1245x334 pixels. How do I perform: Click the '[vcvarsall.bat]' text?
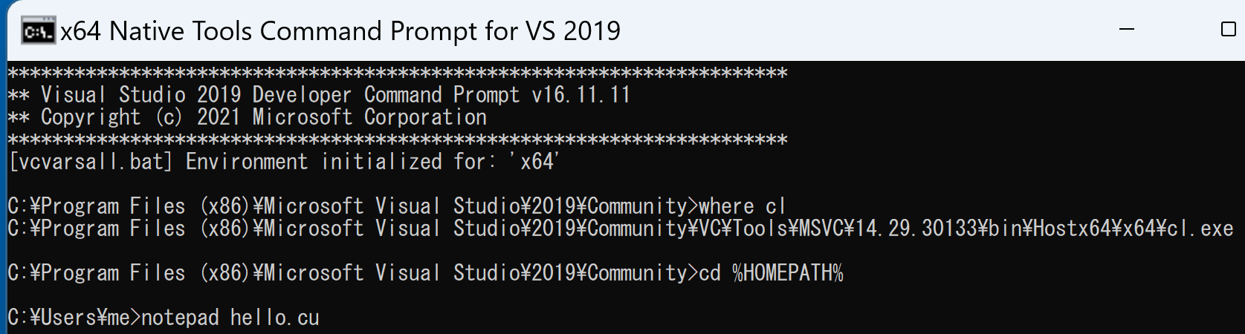pyautogui.click(x=90, y=162)
